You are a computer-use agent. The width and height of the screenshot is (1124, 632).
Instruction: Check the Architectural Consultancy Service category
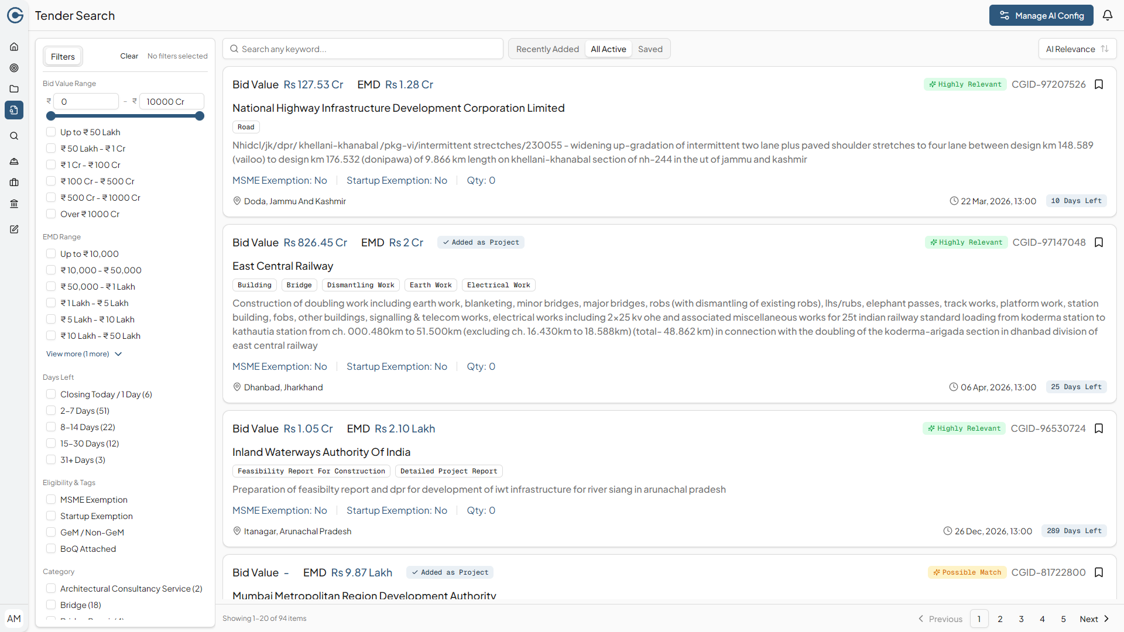point(51,589)
